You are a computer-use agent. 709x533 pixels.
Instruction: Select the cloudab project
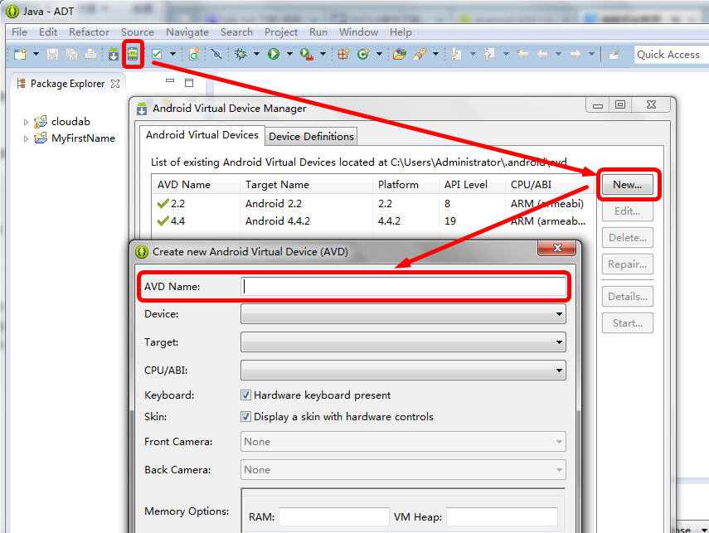[70, 122]
